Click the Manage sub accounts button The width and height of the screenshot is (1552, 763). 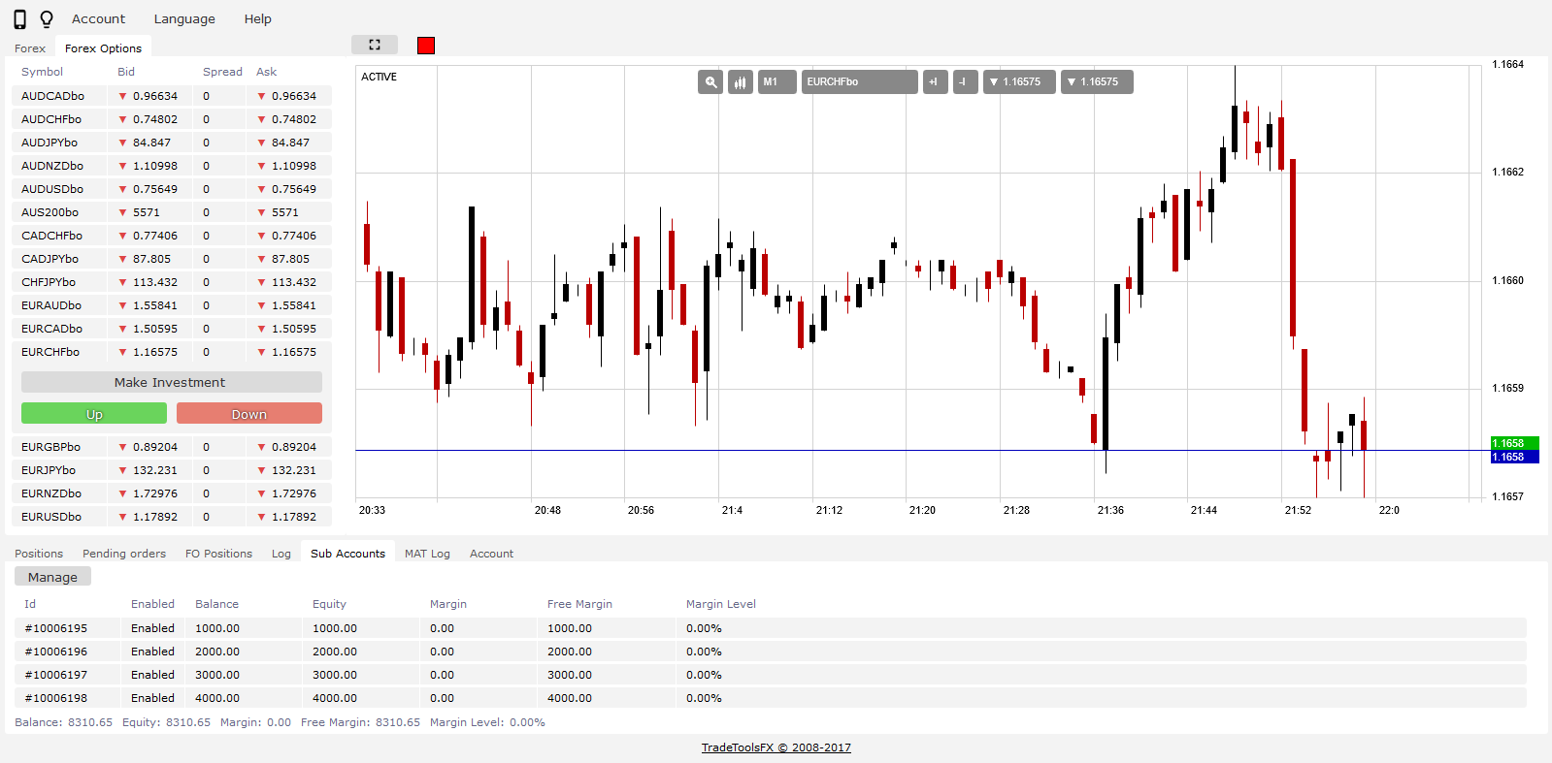pyautogui.click(x=52, y=577)
